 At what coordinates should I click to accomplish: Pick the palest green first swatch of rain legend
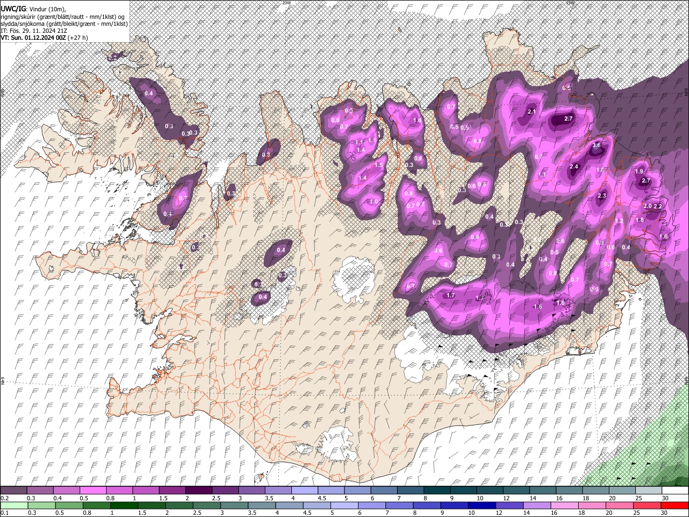point(13,505)
